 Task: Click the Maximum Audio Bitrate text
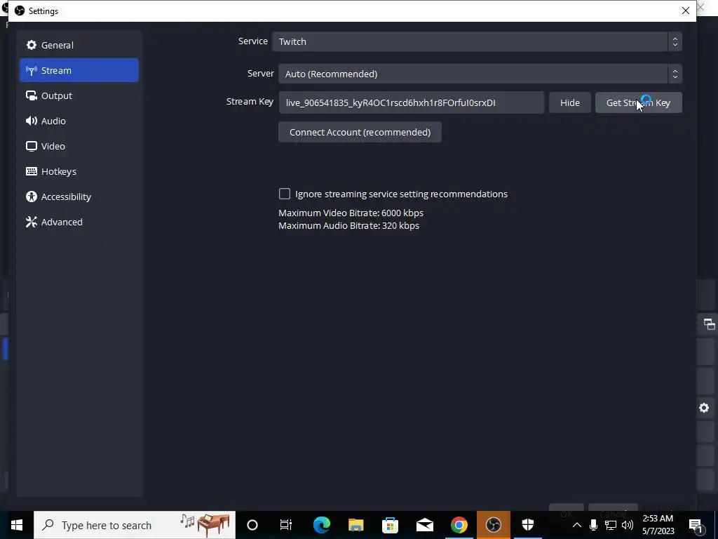coord(348,225)
